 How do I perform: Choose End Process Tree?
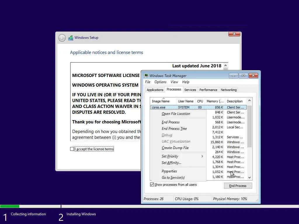pos(179,129)
